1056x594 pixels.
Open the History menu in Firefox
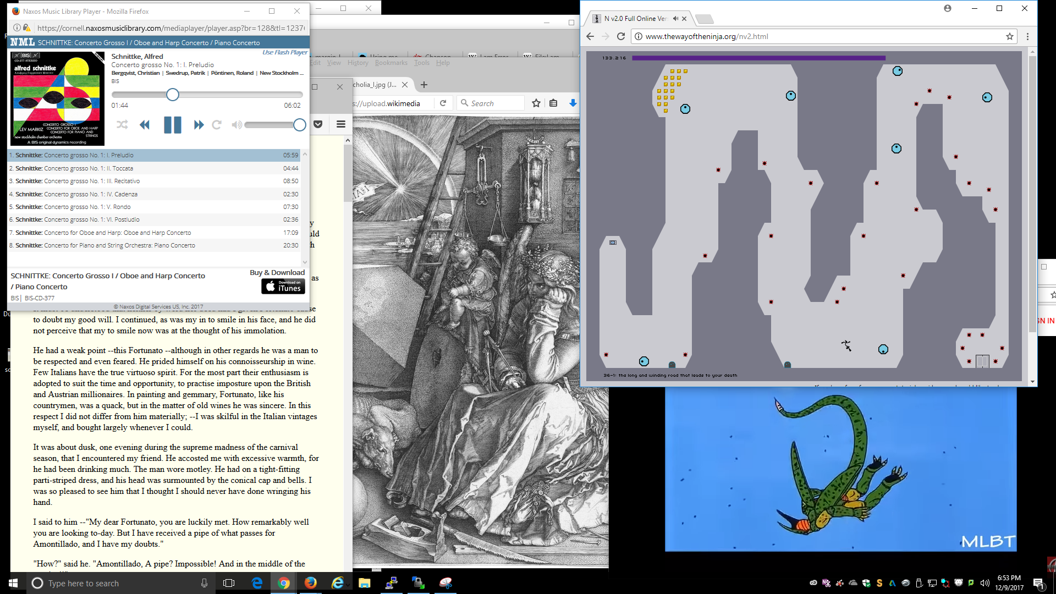(x=358, y=63)
